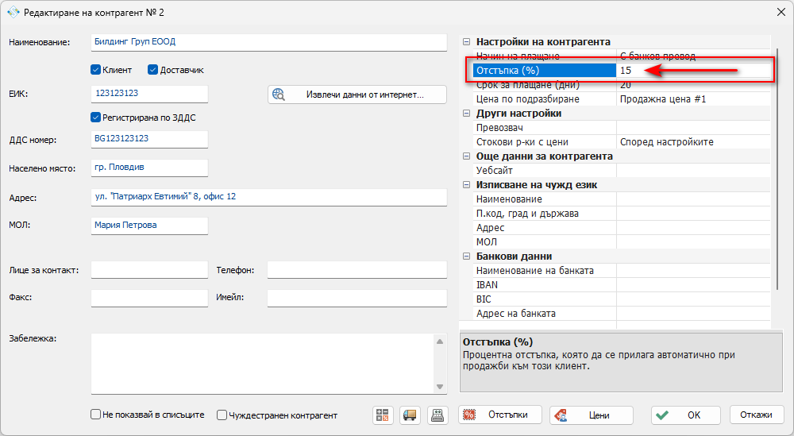Screen dimensions: 794x436
Task: Select the Начин на плащане row
Action: point(622,56)
